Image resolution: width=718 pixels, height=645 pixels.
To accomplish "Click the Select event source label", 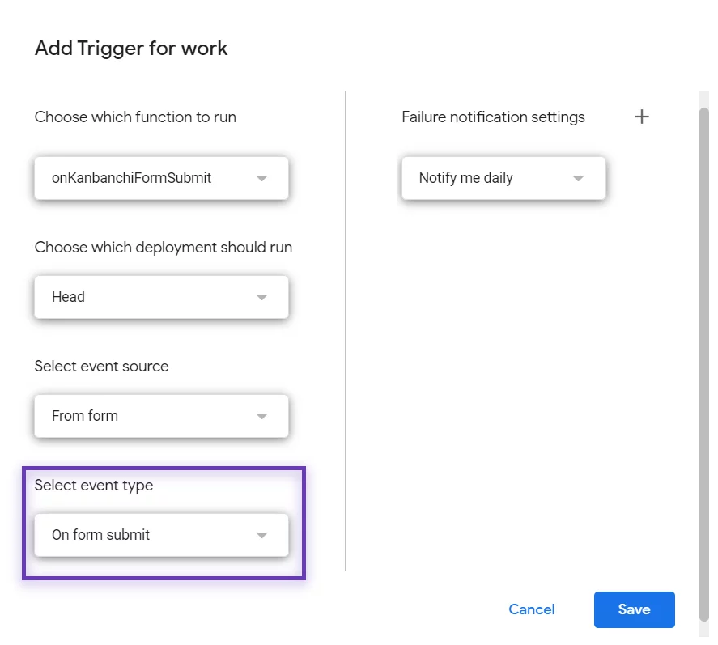I will [101, 367].
